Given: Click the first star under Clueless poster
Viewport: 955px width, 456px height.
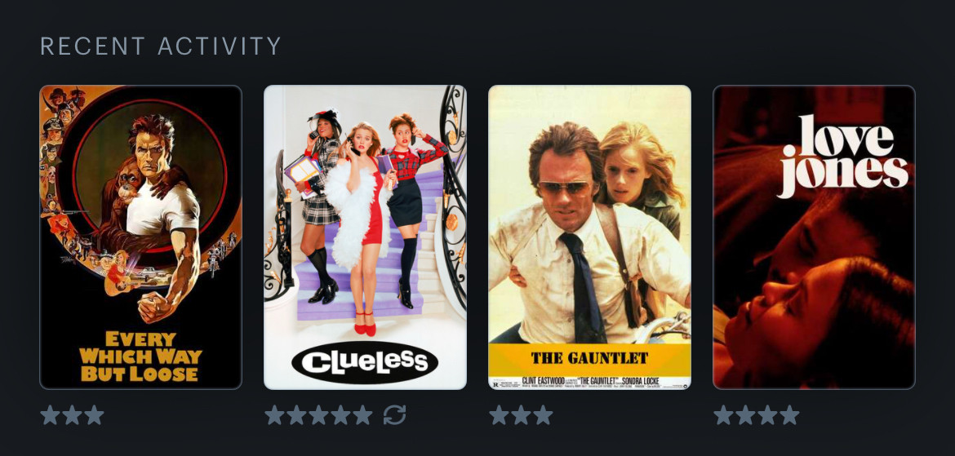Looking at the screenshot, I should (x=275, y=415).
